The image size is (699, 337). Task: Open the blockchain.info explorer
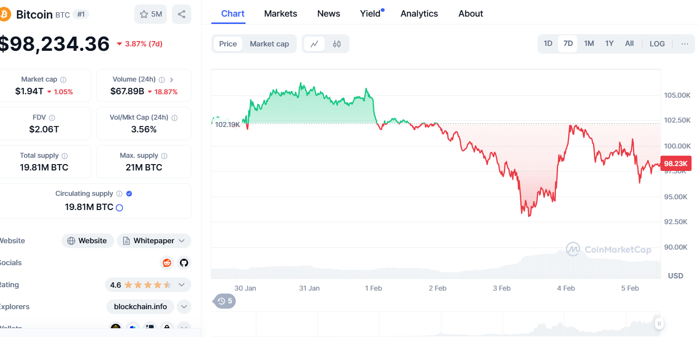pos(141,307)
